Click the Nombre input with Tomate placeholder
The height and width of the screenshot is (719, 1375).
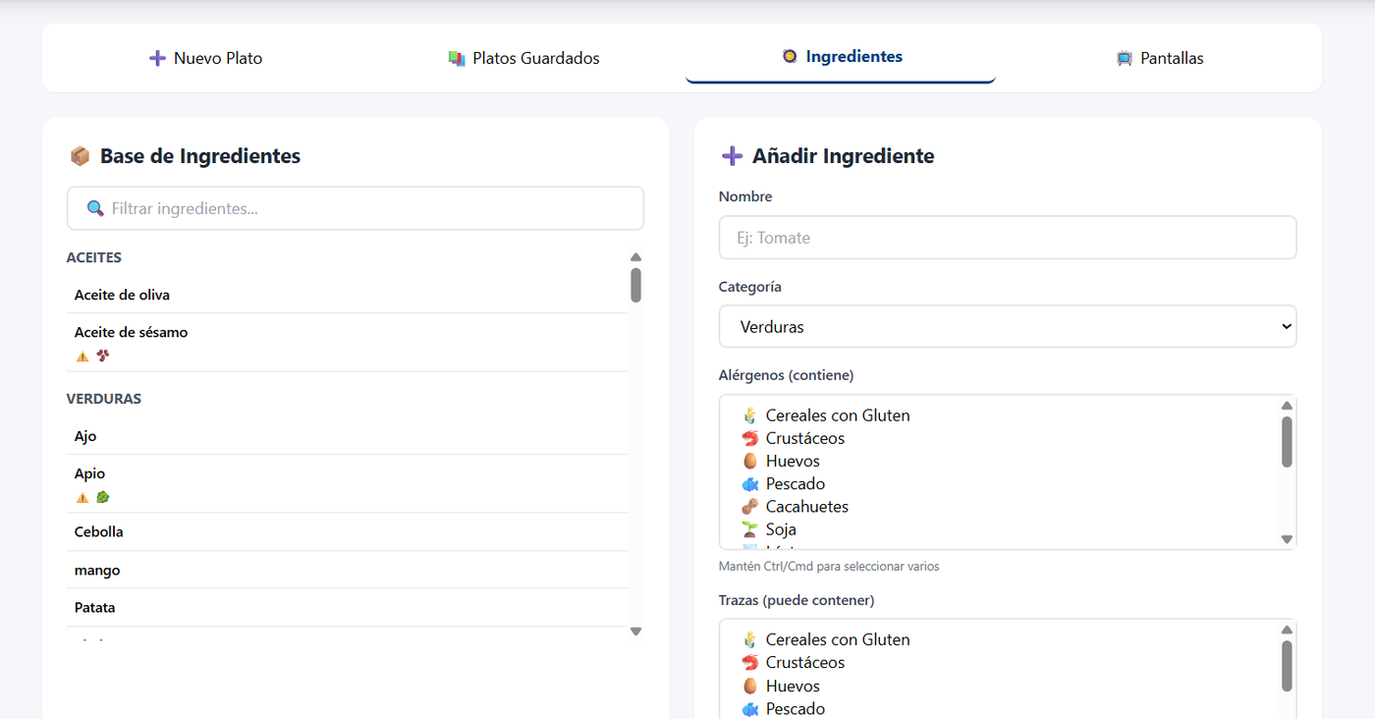[1008, 238]
